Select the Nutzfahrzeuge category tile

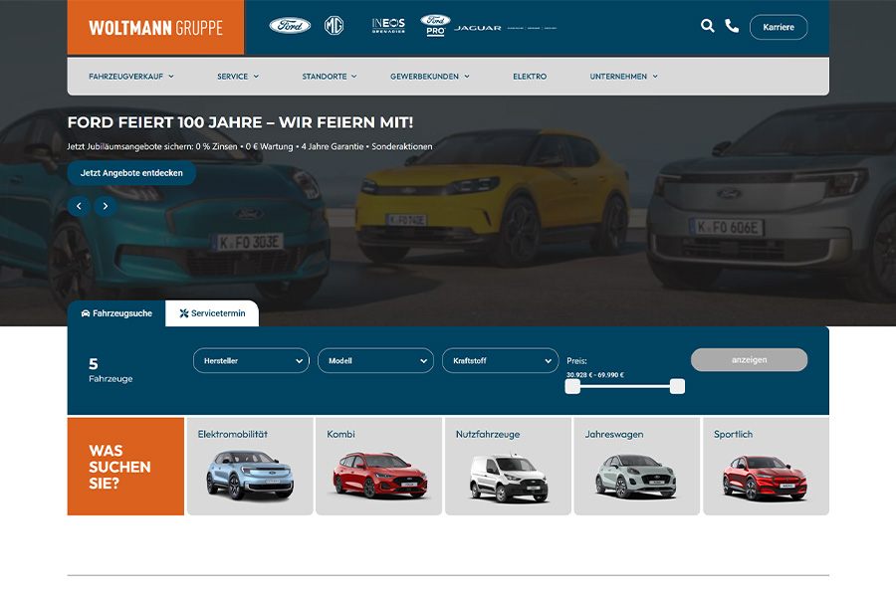tap(507, 466)
